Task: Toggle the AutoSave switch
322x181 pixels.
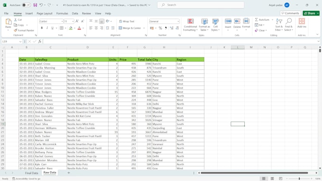Action: pos(27,5)
